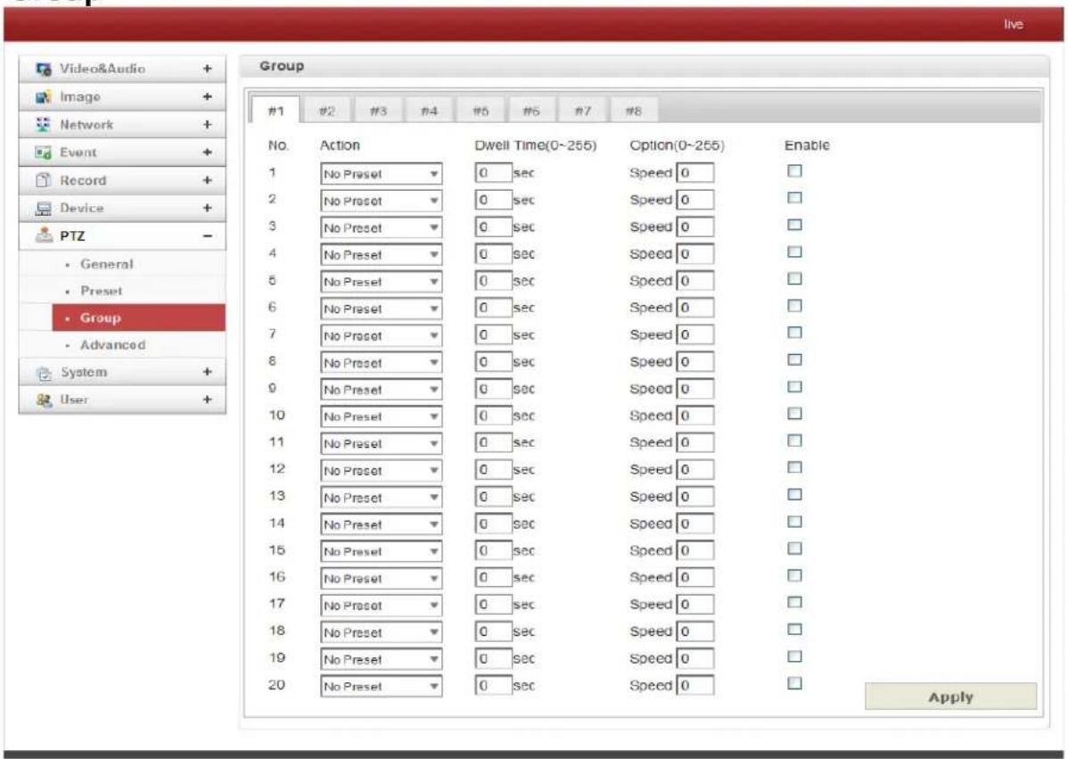Viewport: 1068px width, 759px height.
Task: Click the Event menu icon
Action: [x=44, y=153]
